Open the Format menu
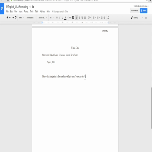This screenshot has height=152, width=152. point(26,12)
